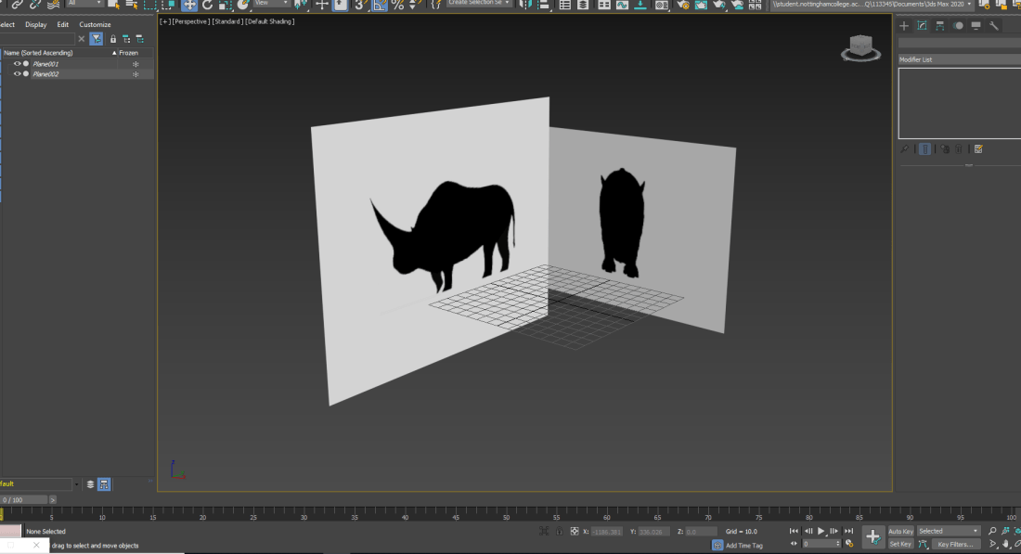Open the Modify tab in the command panel
Screen dimensions: 1021x554
[922, 26]
